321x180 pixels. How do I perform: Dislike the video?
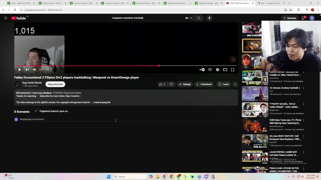tap(171, 84)
